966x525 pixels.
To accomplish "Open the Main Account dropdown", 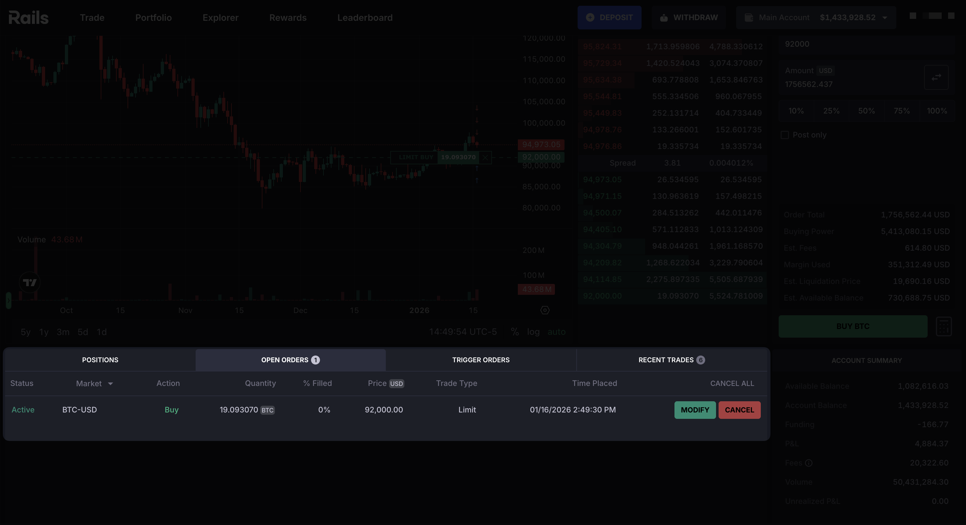I will pyautogui.click(x=816, y=18).
